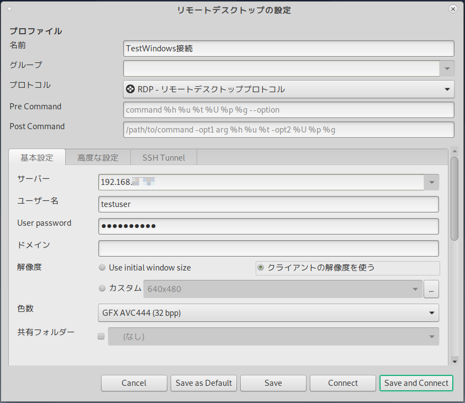Image resolution: width=465 pixels, height=403 pixels.
Task: Click the Save button
Action: click(273, 383)
